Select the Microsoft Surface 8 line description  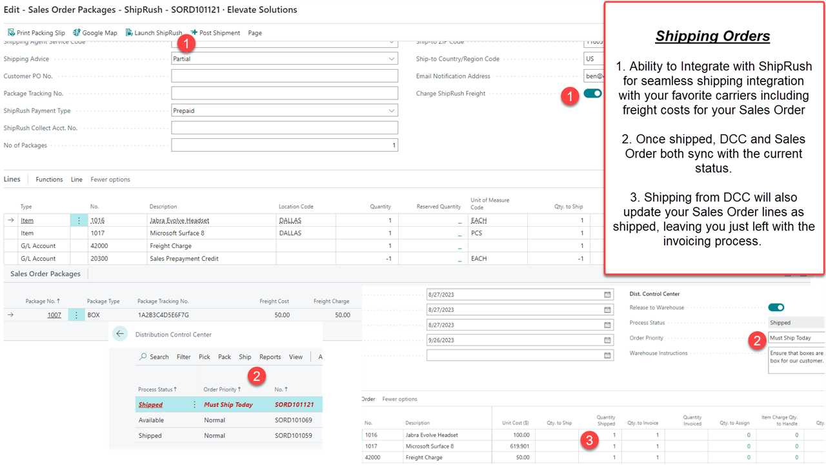(x=177, y=233)
